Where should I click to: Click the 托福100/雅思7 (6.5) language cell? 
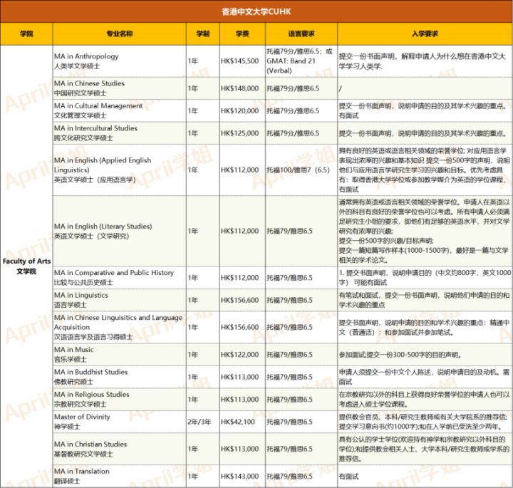pyautogui.click(x=301, y=170)
